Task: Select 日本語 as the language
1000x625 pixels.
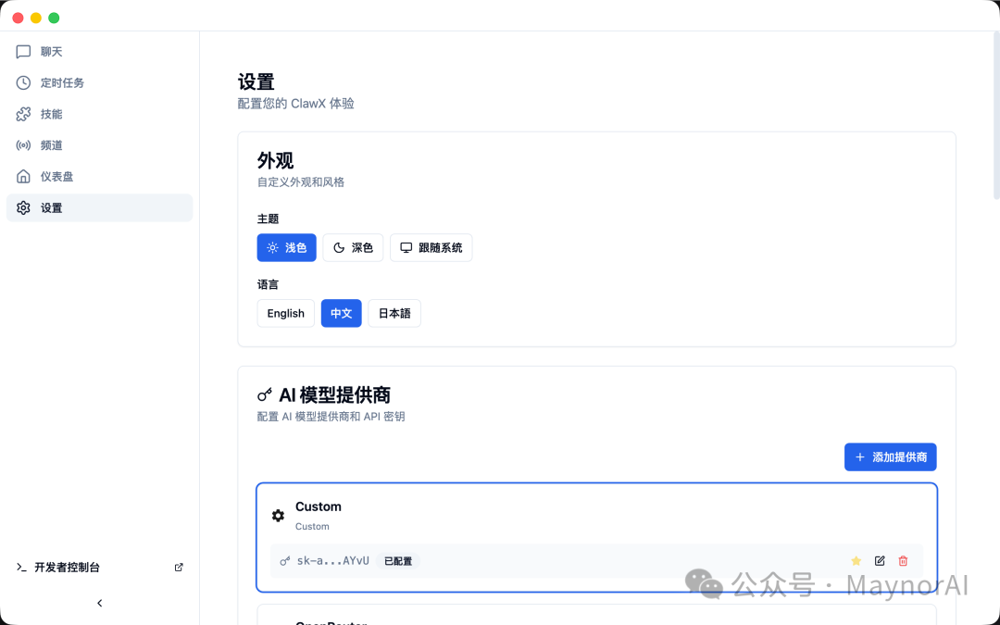Action: [394, 313]
